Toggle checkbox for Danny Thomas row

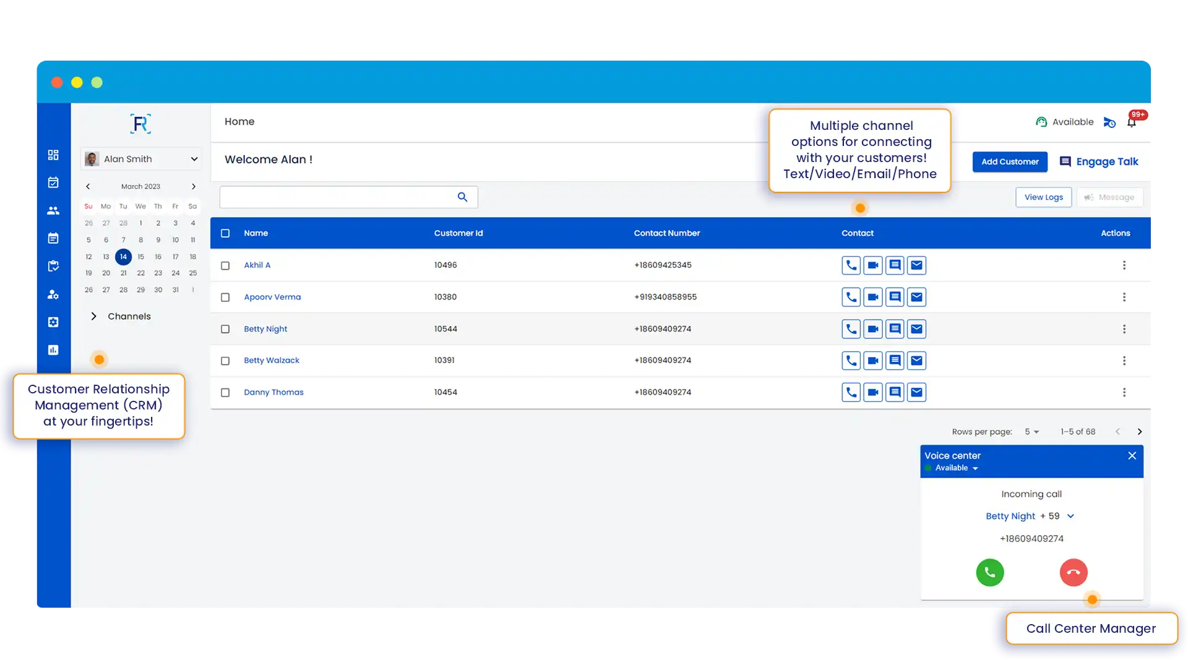(x=225, y=392)
